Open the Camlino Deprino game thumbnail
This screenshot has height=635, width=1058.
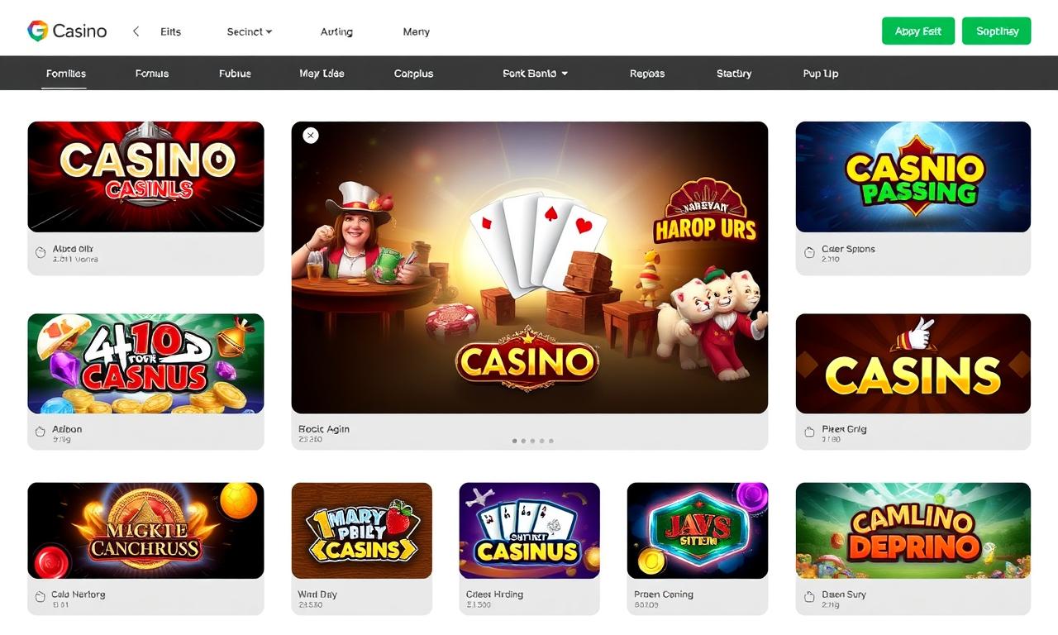point(913,531)
